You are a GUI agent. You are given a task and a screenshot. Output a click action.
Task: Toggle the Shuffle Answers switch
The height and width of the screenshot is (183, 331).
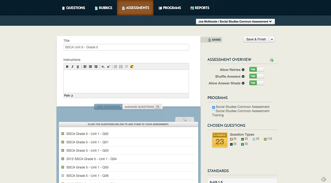coord(256,76)
